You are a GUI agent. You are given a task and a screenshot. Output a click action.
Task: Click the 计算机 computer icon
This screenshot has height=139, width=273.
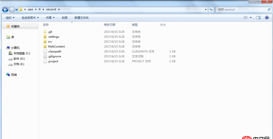[x=8, y=48]
